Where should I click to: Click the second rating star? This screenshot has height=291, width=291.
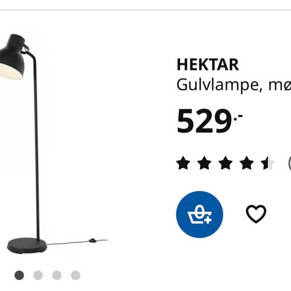(x=204, y=163)
